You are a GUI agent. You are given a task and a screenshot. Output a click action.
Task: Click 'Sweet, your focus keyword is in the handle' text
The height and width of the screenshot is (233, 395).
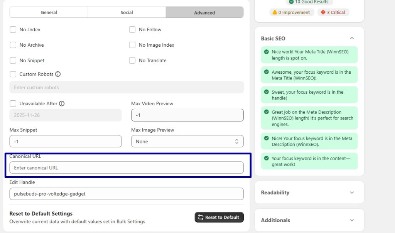pyautogui.click(x=307, y=95)
